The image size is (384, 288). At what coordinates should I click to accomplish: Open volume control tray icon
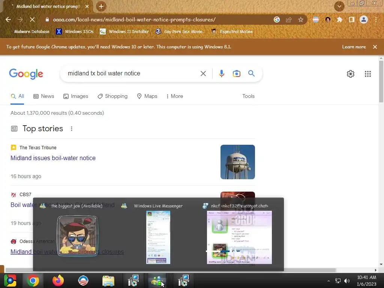click(x=347, y=281)
